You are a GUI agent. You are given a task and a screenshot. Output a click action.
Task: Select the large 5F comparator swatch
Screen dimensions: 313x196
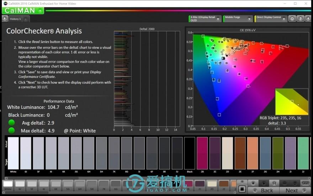coord(38,153)
